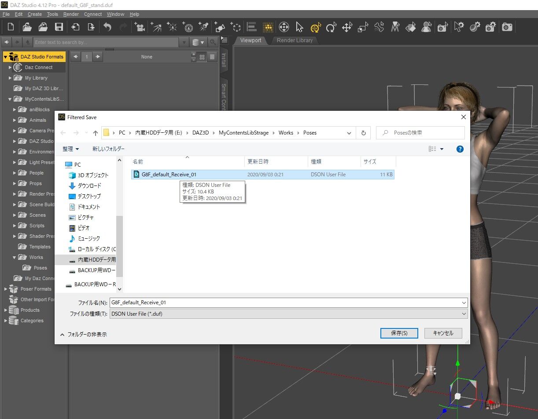Create a new camera

point(140,27)
